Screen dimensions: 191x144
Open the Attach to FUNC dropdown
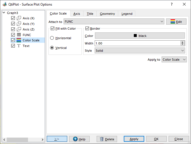pyautogui.click(x=114, y=22)
